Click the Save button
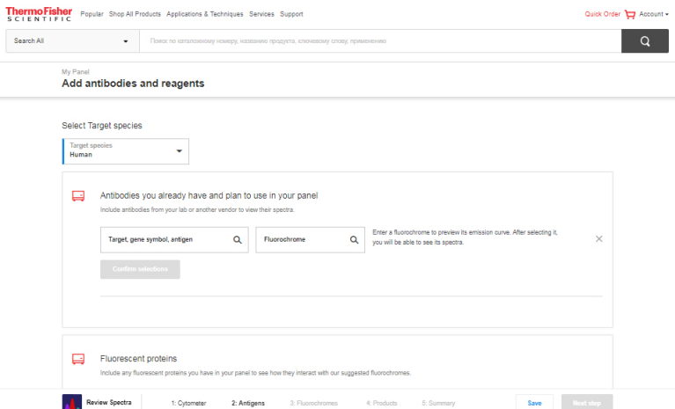This screenshot has height=409, width=675. pyautogui.click(x=534, y=402)
